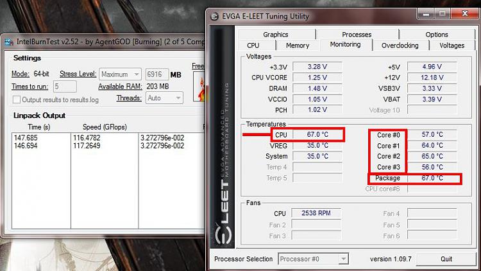
Task: Click Linpack time value 146.694
Action: [x=26, y=146]
